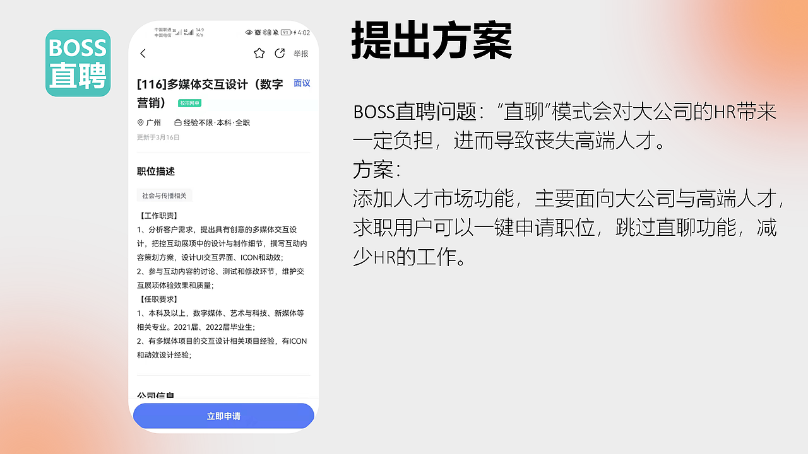Click the 校招网申 green tag

(x=189, y=103)
